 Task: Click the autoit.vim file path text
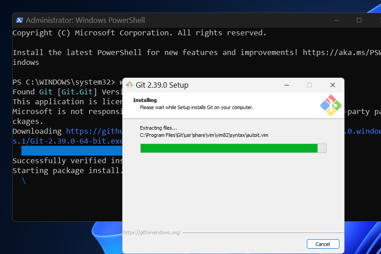point(204,135)
